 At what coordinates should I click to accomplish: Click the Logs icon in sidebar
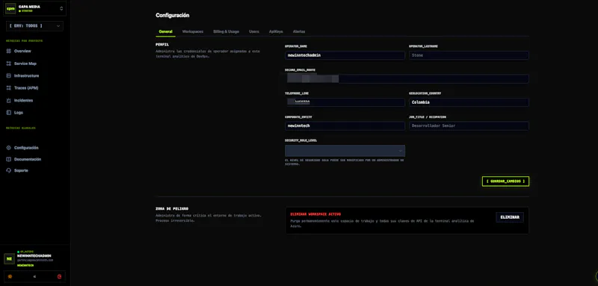tap(9, 113)
